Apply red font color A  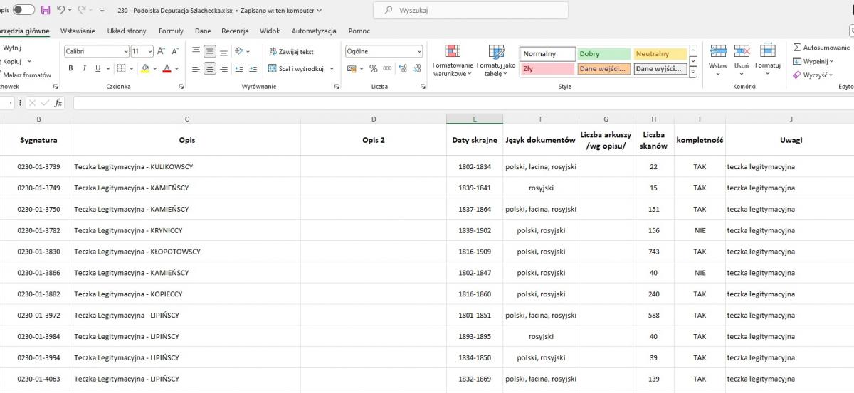[167, 69]
